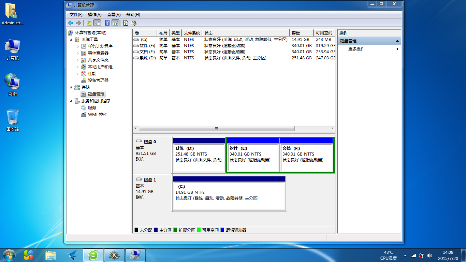The width and height of the screenshot is (466, 262).
Task: Collapse the 系统工具 tree node
Action: point(71,40)
